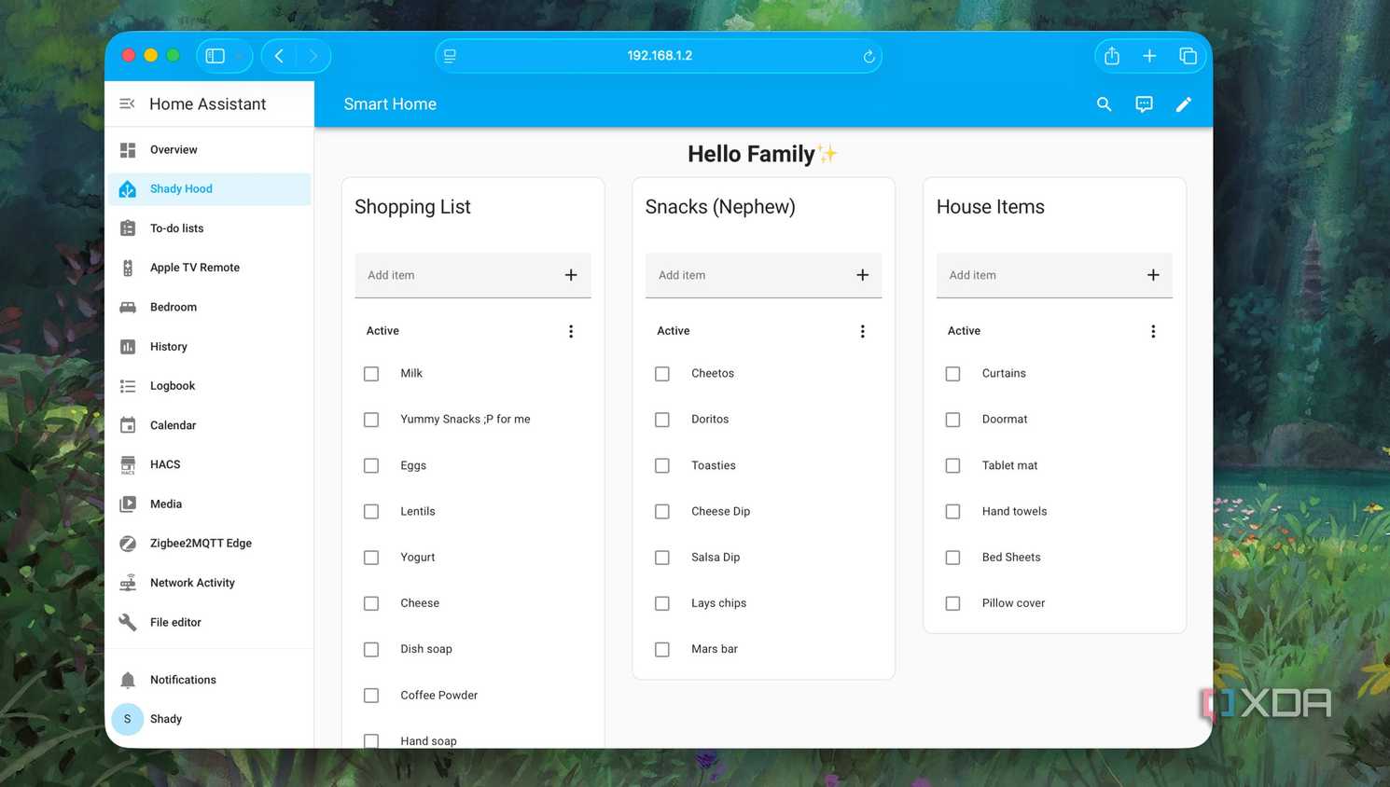Tick the Yummy Snacks checkbox
The width and height of the screenshot is (1390, 787).
click(x=371, y=420)
